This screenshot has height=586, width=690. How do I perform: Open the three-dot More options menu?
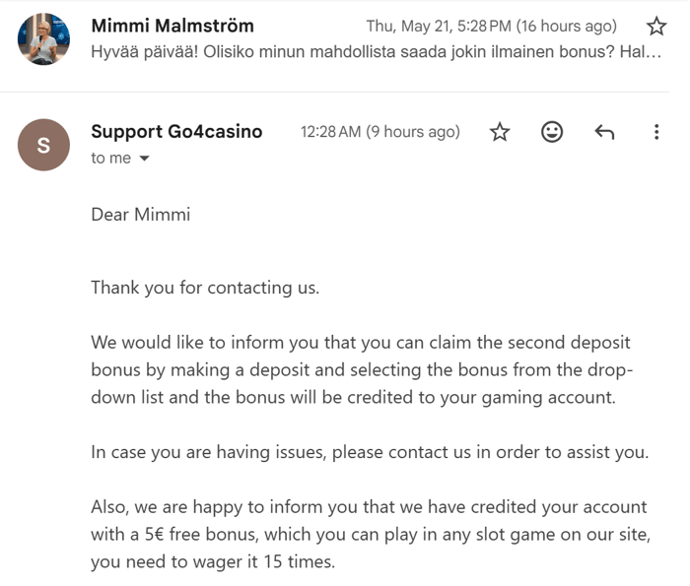[656, 132]
